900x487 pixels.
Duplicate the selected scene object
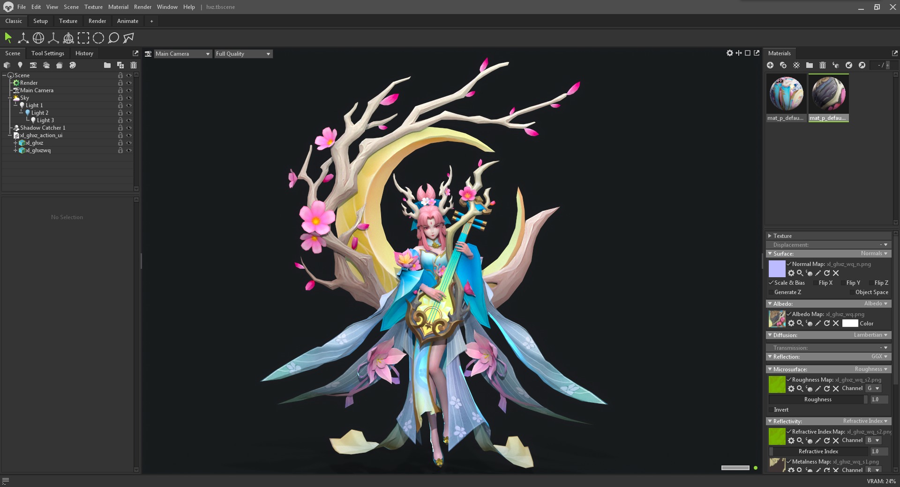[120, 65]
